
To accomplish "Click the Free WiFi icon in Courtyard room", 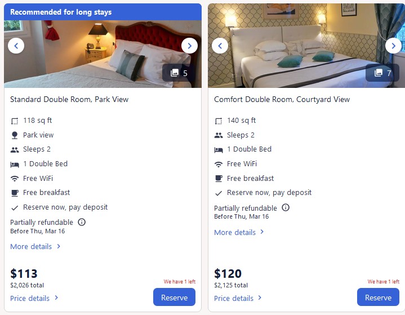I will (219, 164).
